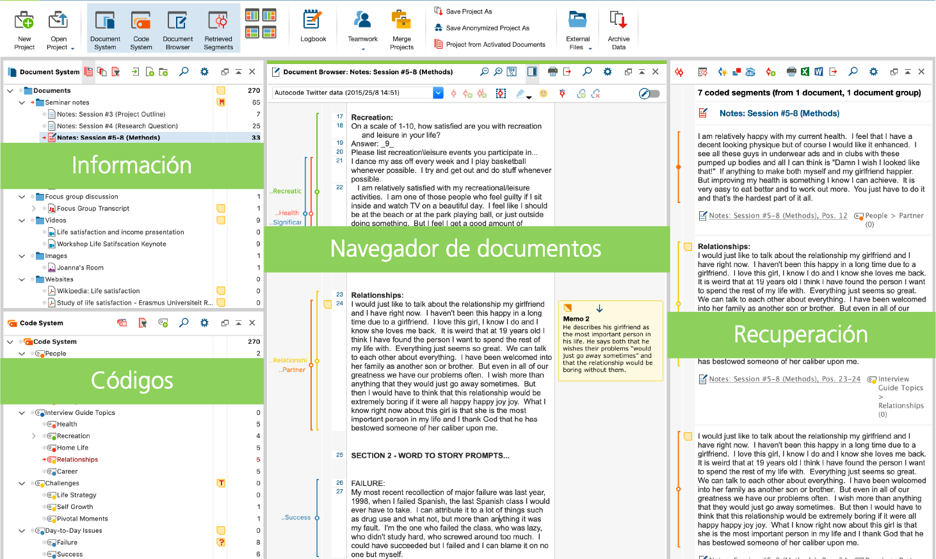
Task: Open search in the Document System panel
Action: click(x=184, y=72)
